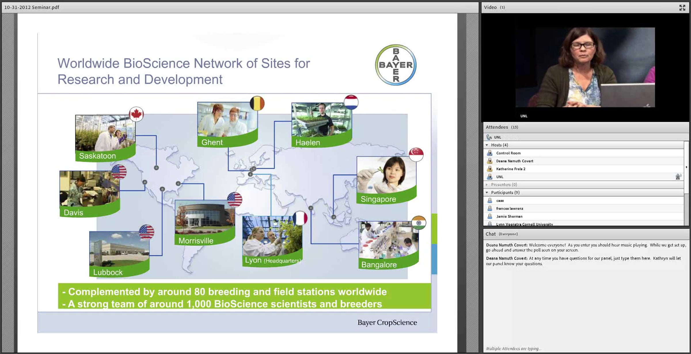Select Lynn Veenstra Cornell University participant row

click(x=584, y=224)
